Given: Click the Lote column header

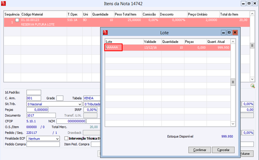Looking at the screenshot, I should (124, 42).
